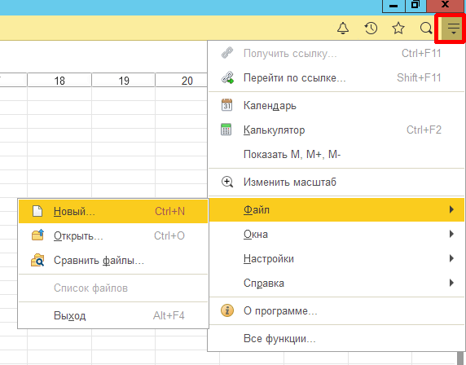Open search with the magnifier icon
The height and width of the screenshot is (365, 466).
point(426,29)
